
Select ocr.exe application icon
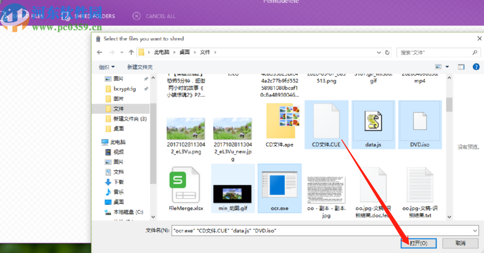279,184
